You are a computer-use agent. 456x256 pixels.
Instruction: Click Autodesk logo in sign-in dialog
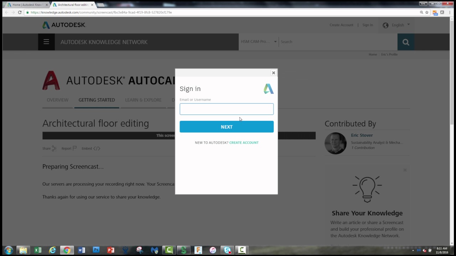[x=269, y=89]
